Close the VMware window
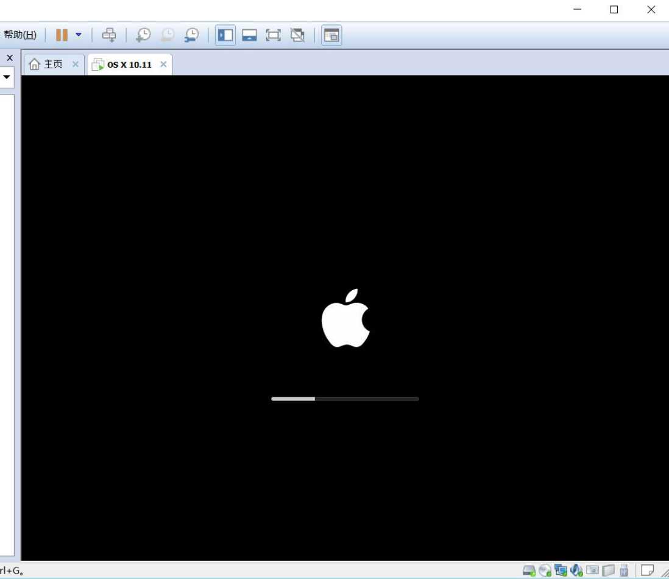The image size is (669, 579). (x=651, y=9)
